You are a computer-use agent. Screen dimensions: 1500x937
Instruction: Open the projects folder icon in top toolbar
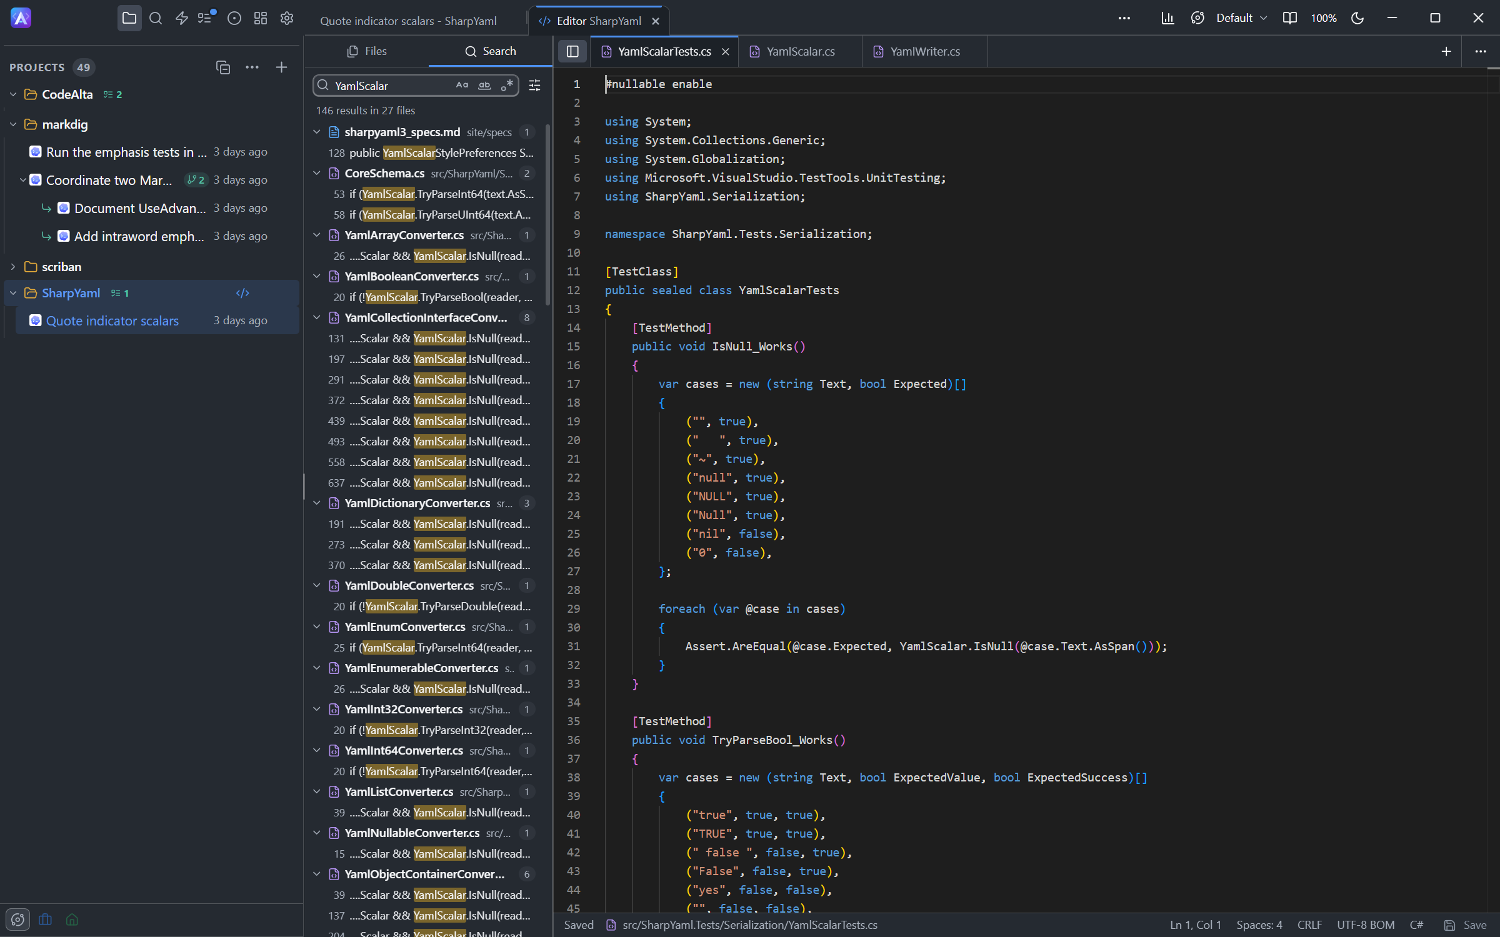pos(129,18)
